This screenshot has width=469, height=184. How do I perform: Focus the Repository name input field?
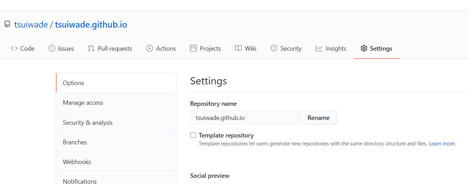tap(244, 117)
